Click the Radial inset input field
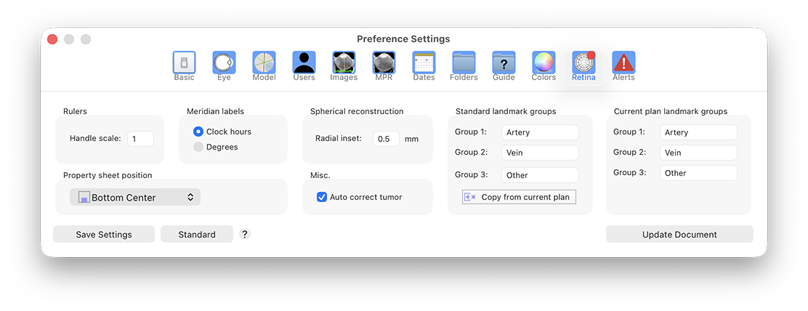Image resolution: width=808 pixels, height=311 pixels. click(x=386, y=138)
